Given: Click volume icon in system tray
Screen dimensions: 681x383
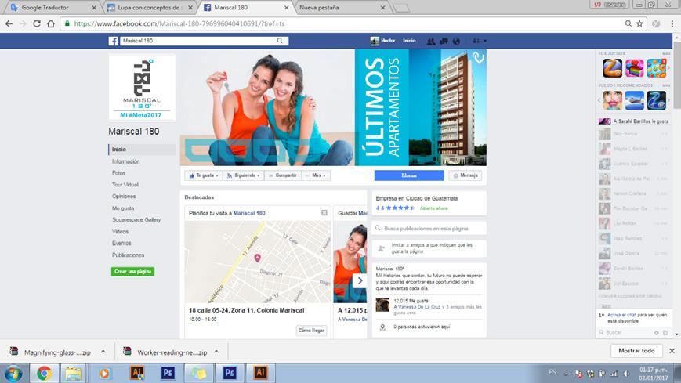Looking at the screenshot, I should click(x=626, y=374).
